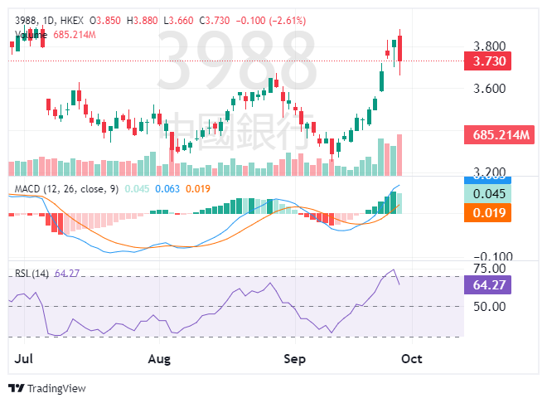The height and width of the screenshot is (403, 547).
Task: Click the purple 64.27 RSI axis label
Action: [x=486, y=285]
